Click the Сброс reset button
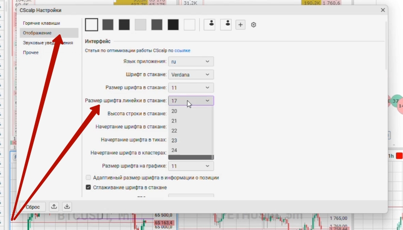The width and height of the screenshot is (403, 230). [32, 207]
